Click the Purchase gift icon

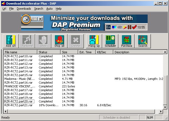127,41
